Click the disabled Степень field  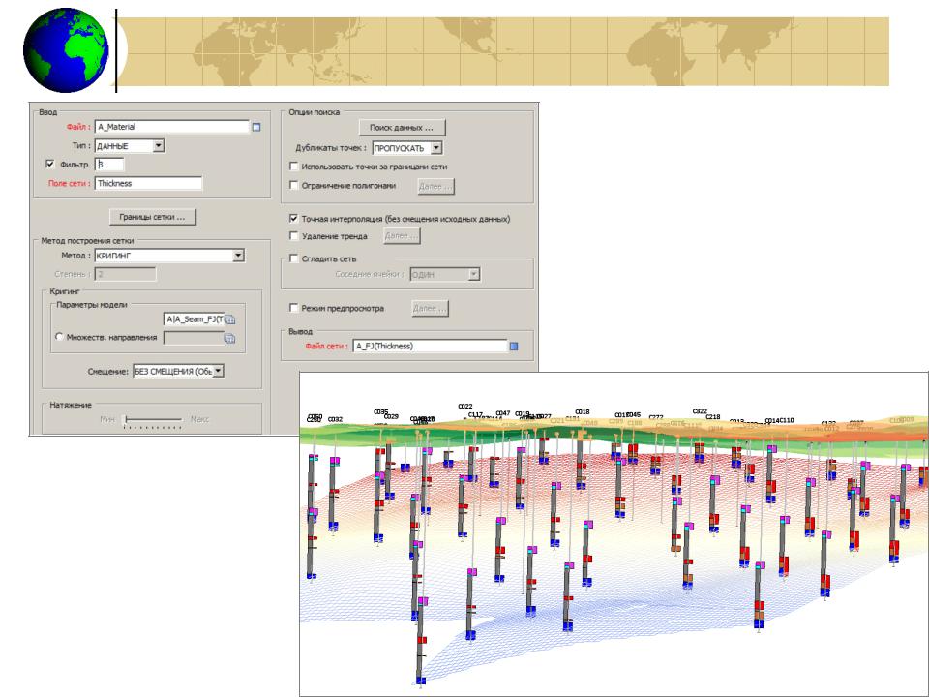pyautogui.click(x=125, y=274)
